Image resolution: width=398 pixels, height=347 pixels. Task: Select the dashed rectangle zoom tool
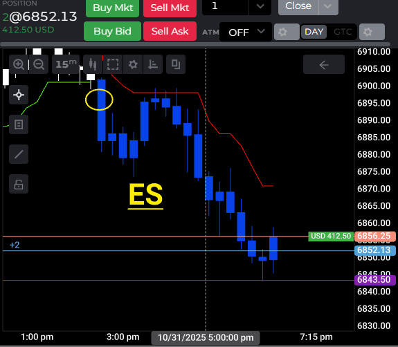(113, 64)
